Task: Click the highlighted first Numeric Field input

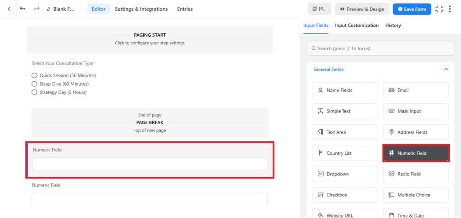Action: (150, 164)
